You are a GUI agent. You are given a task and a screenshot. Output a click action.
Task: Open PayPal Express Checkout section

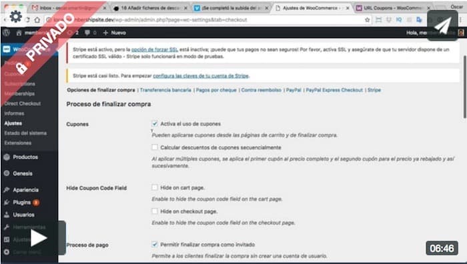pos(334,90)
